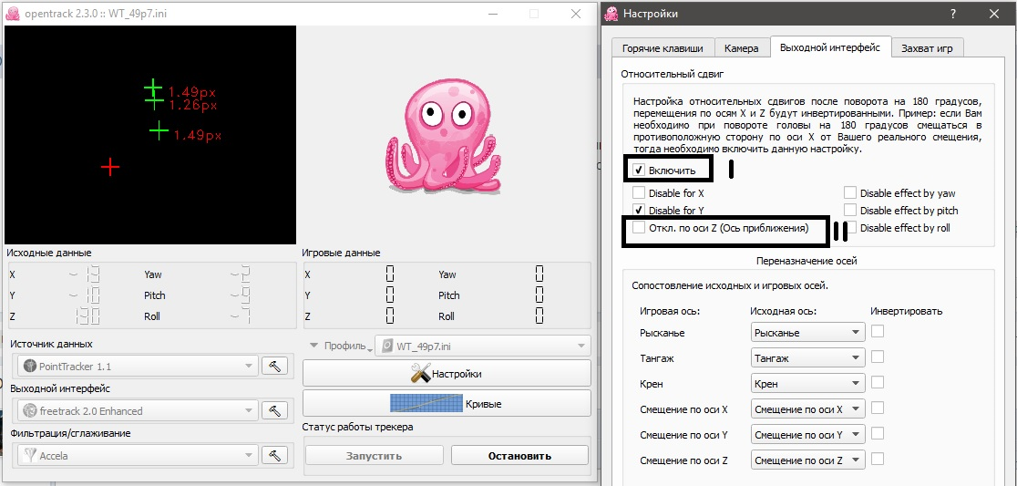This screenshot has width=1017, height=486.
Task: Enable Disable effect by roll
Action: (849, 228)
